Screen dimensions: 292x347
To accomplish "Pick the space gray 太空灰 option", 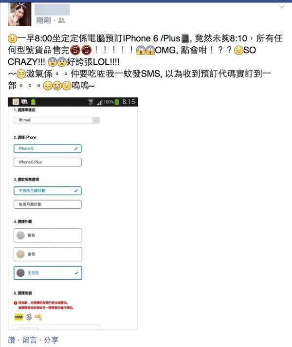I will coord(48,273).
